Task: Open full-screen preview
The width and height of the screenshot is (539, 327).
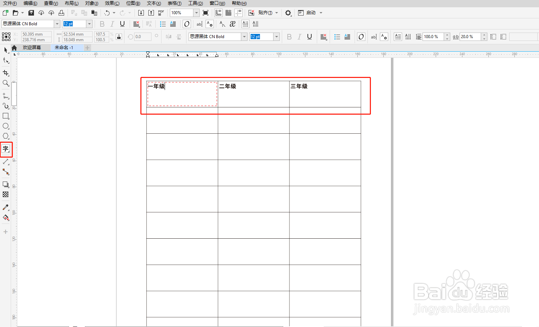Action: click(206, 13)
